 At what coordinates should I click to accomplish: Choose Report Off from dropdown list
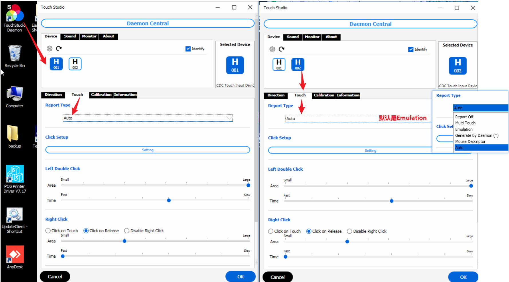point(481,117)
